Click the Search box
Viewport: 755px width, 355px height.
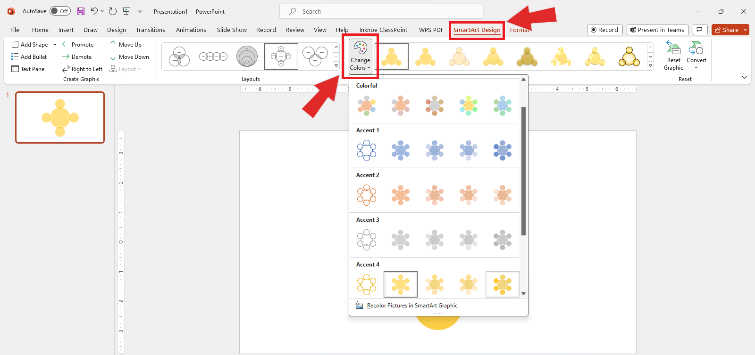point(381,11)
